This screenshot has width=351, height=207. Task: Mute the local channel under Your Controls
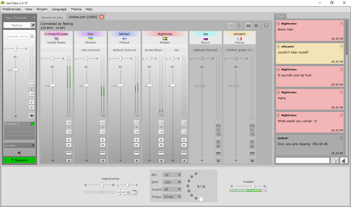tap(32, 108)
